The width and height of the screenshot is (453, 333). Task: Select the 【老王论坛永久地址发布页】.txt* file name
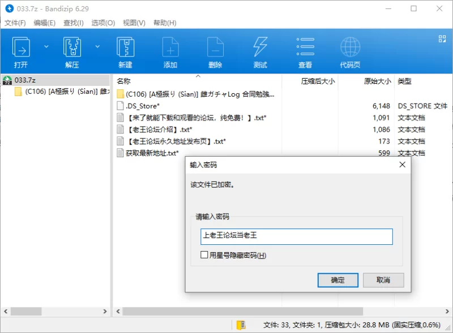click(176, 141)
